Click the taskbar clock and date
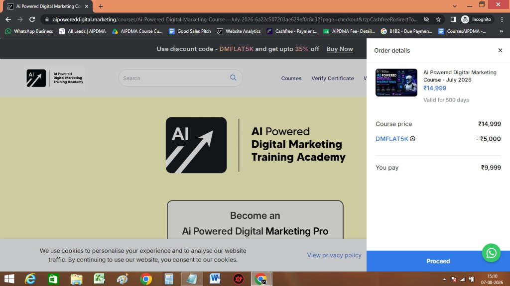Image resolution: width=510 pixels, height=286 pixels. 492,279
